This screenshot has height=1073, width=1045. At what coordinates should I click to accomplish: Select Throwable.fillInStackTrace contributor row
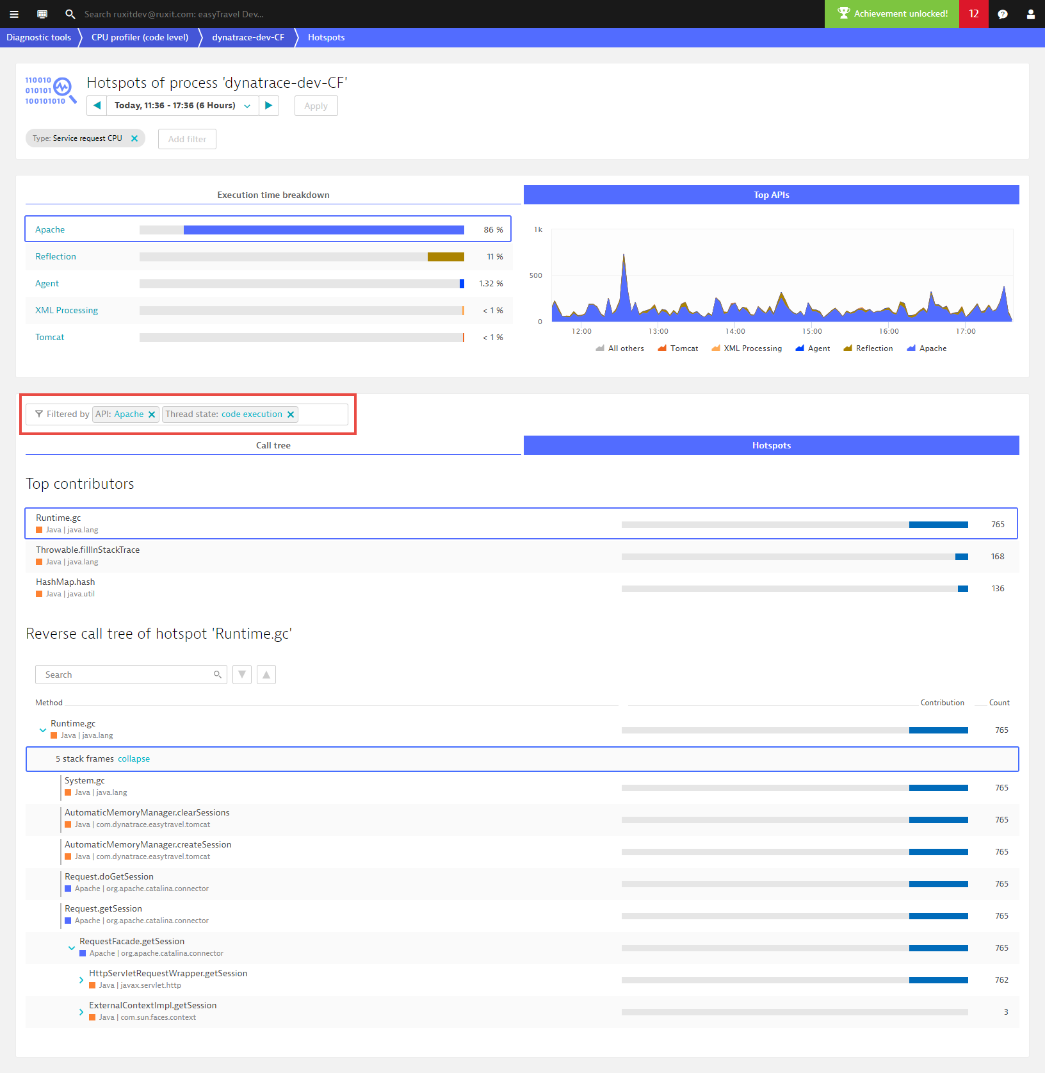[521, 555]
